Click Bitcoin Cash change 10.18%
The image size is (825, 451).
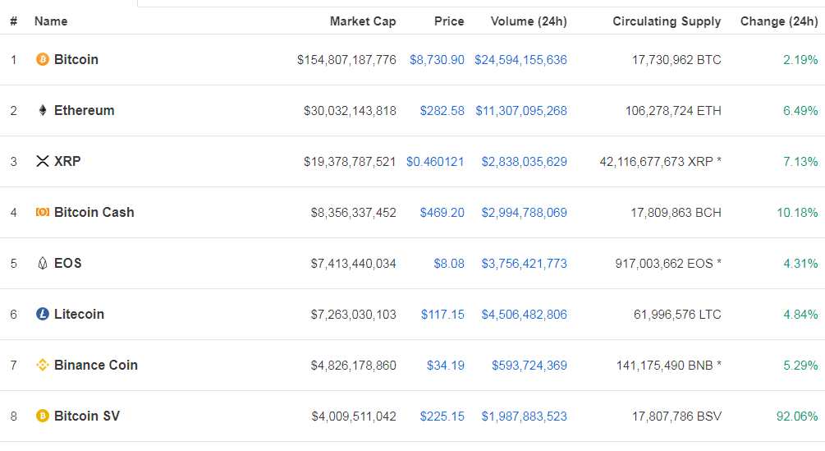[798, 213]
